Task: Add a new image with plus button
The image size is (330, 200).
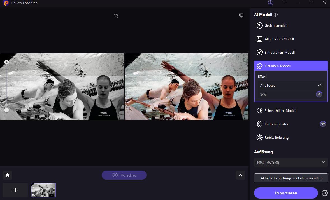Action: point(15,190)
